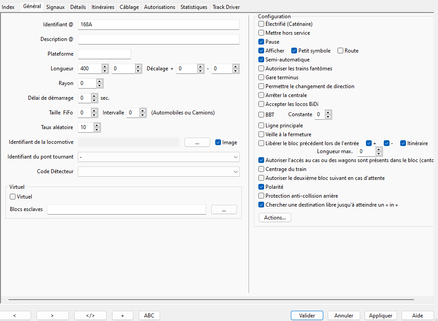Increase the Longueur value of 400
438x321 pixels.
105,66
